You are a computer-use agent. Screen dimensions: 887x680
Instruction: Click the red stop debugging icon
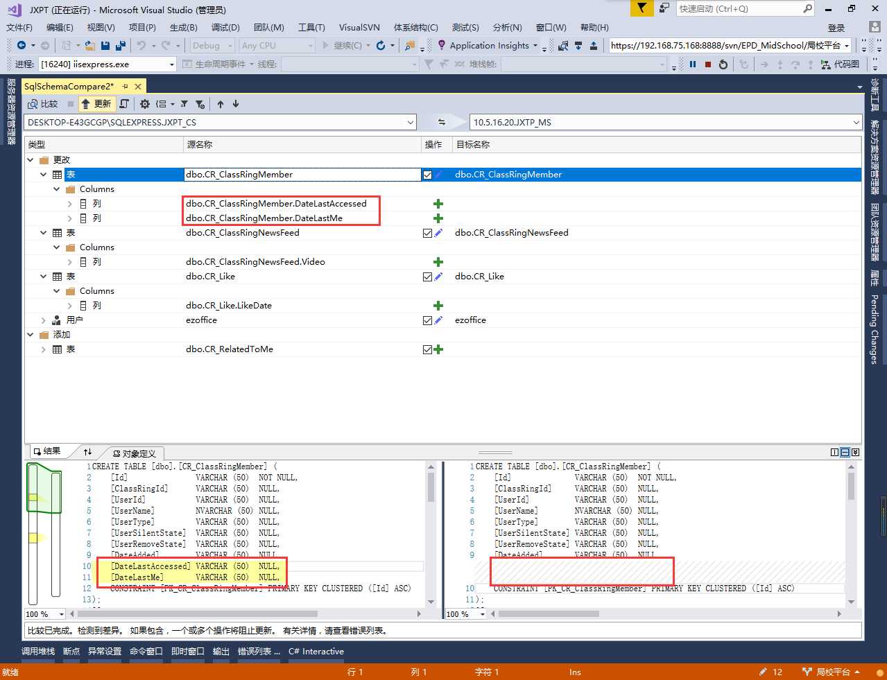click(x=708, y=64)
